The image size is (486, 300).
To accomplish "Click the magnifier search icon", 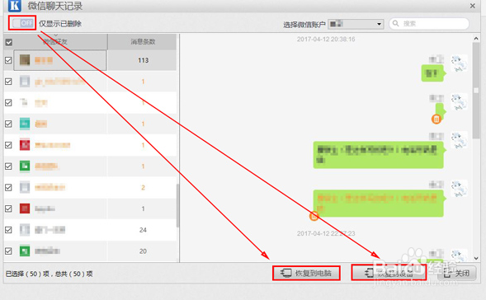I will click(x=396, y=23).
